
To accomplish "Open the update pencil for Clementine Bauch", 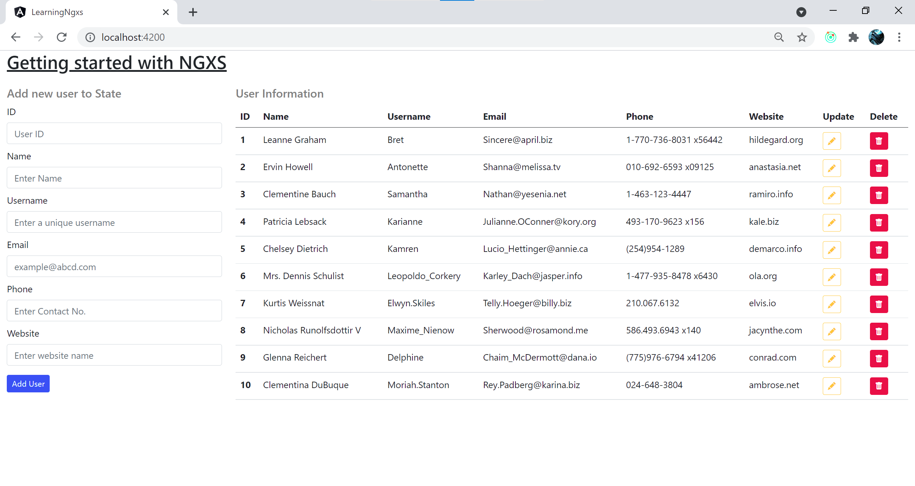I will point(832,195).
